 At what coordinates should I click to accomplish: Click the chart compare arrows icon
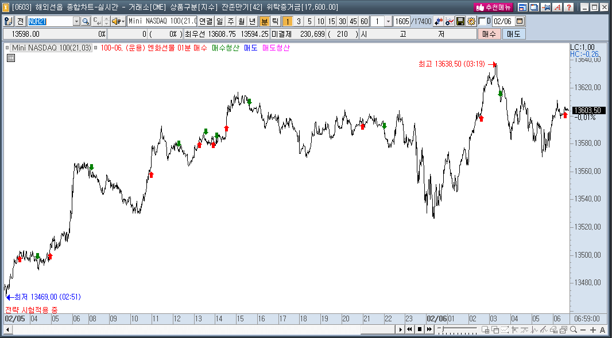click(438, 21)
